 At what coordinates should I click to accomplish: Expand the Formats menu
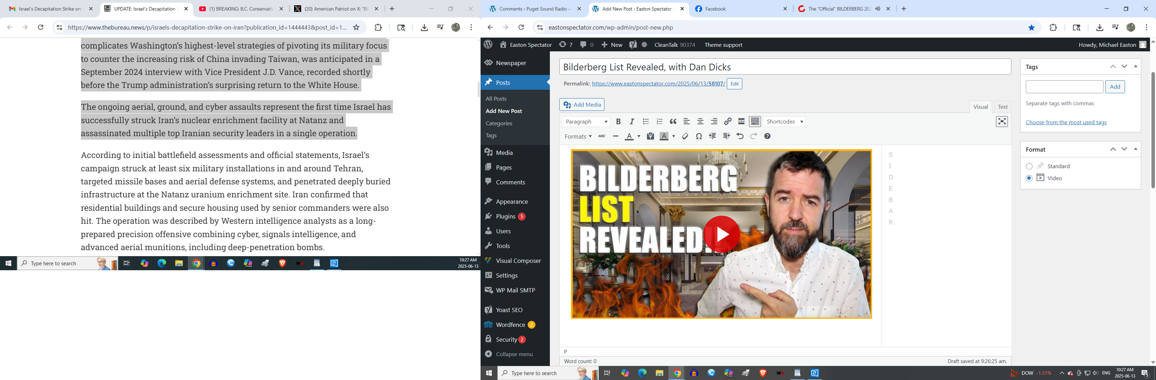coord(578,137)
